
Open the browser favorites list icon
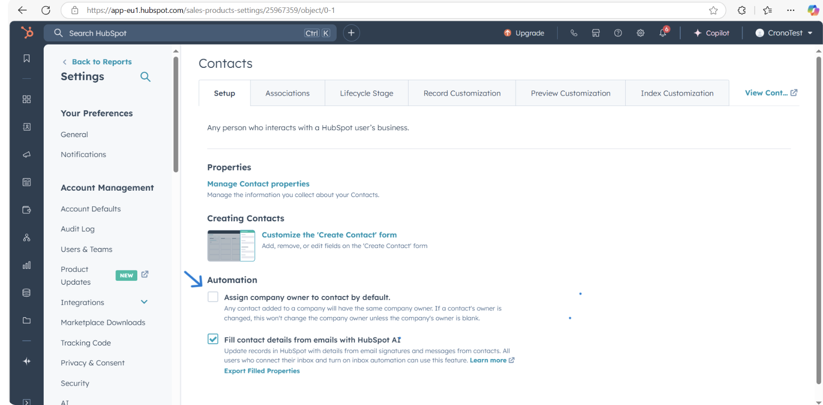(767, 10)
